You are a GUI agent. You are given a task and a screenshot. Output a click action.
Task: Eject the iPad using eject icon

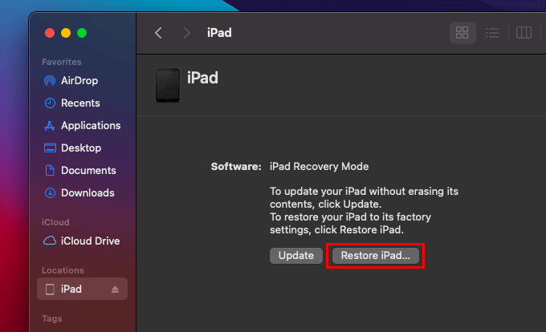click(x=115, y=289)
